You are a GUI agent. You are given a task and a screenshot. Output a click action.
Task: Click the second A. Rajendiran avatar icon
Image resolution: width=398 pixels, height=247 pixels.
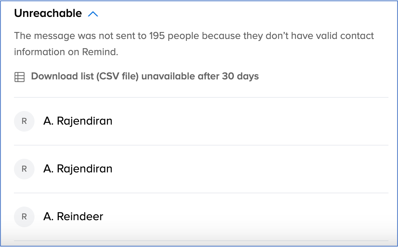pyautogui.click(x=24, y=169)
